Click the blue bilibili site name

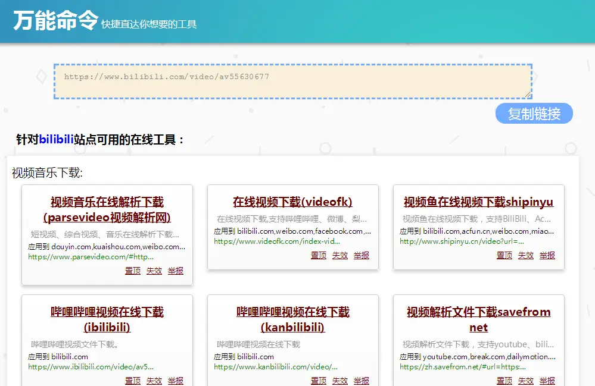56,139
